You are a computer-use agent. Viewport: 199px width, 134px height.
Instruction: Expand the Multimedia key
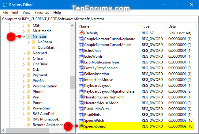tap(24, 31)
